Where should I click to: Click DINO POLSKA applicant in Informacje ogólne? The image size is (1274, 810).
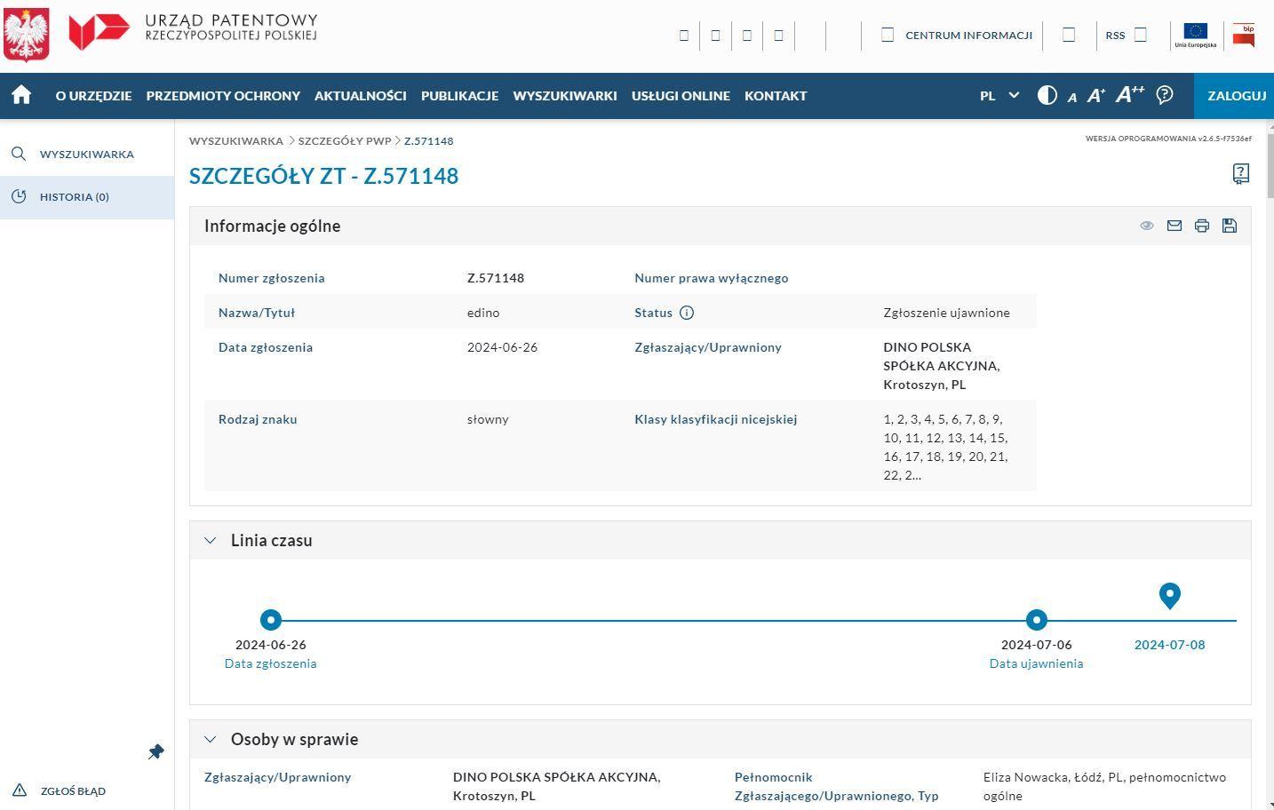coord(942,366)
